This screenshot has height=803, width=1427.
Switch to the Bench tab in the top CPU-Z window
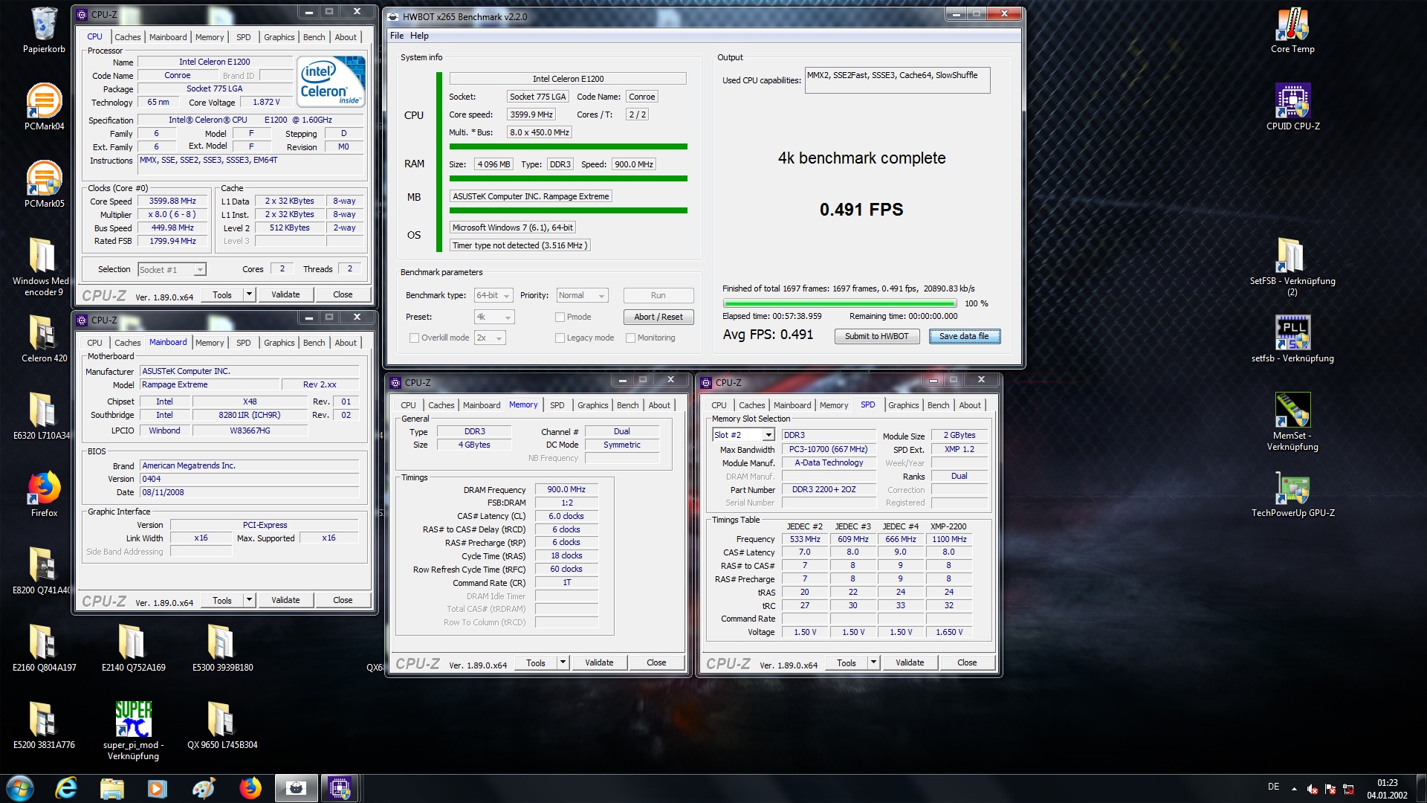pos(314,37)
